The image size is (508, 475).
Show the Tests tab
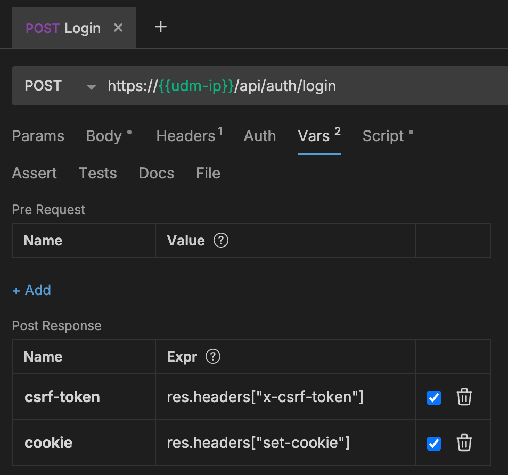pyautogui.click(x=97, y=174)
